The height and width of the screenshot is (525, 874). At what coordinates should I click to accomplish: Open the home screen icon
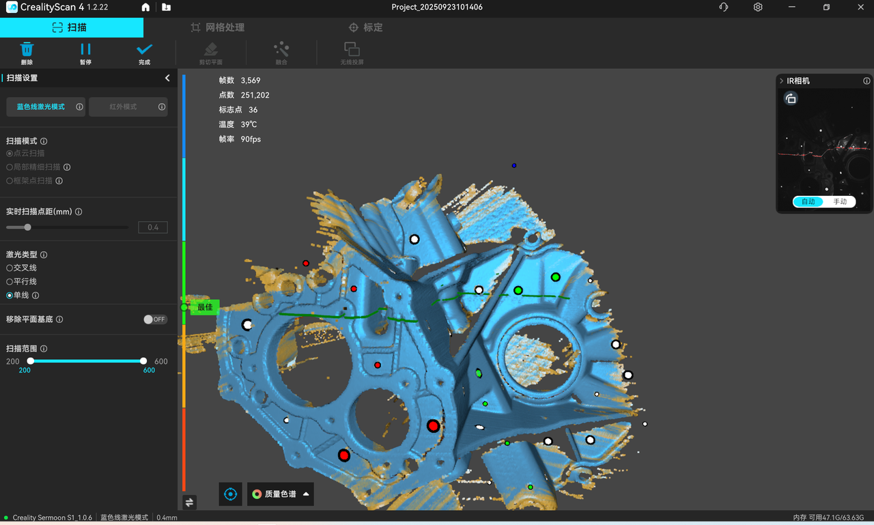[145, 8]
